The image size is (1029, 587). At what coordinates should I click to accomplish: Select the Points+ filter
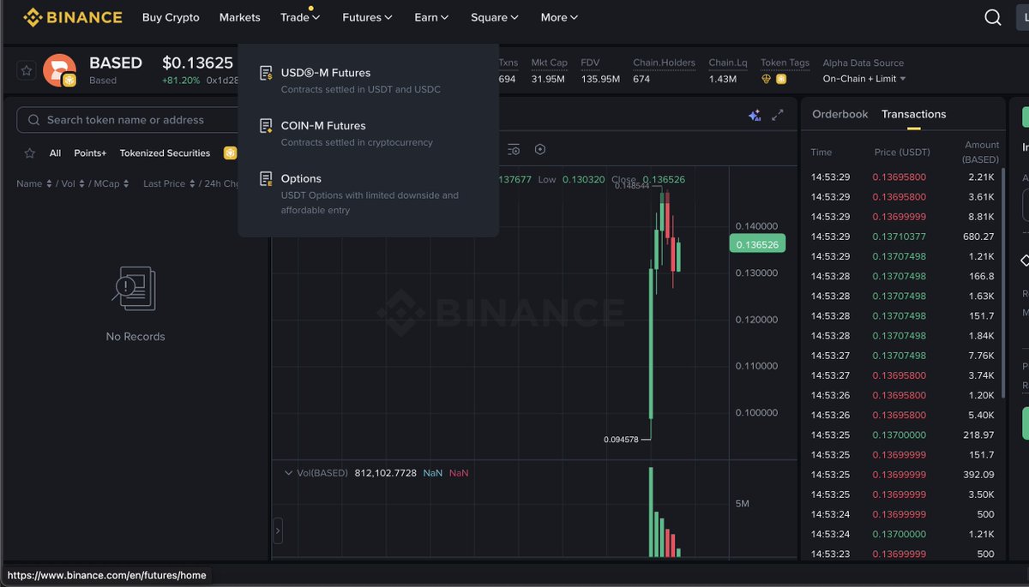pyautogui.click(x=90, y=153)
